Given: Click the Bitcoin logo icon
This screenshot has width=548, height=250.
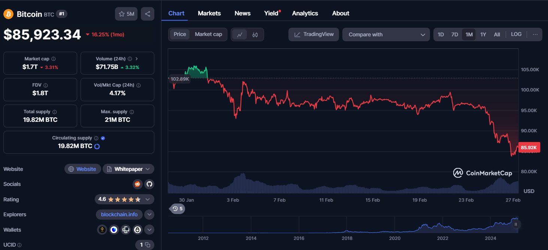Looking at the screenshot, I should pos(8,14).
